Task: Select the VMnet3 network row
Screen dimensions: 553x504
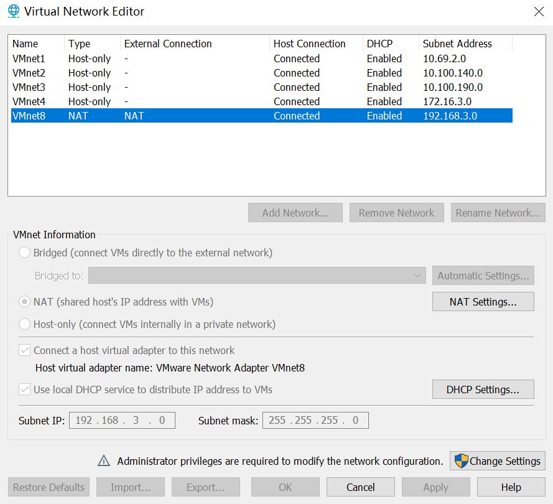Action: tap(262, 87)
